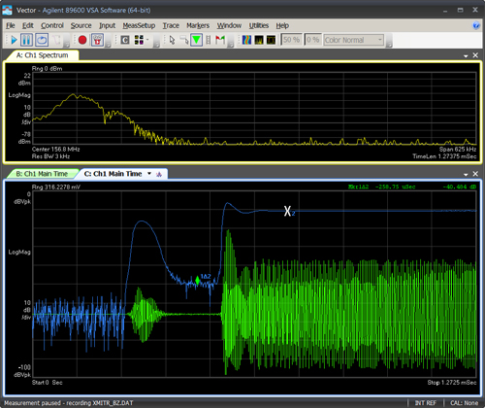Click the restart measurement loop icon
The height and width of the screenshot is (408, 485).
[42, 40]
